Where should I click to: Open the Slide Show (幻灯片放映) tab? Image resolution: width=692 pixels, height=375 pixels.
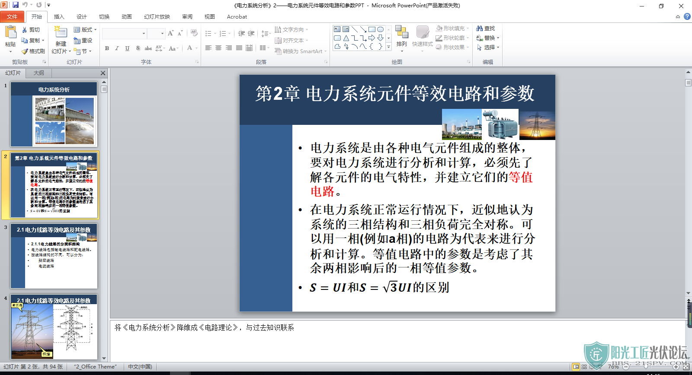point(157,17)
